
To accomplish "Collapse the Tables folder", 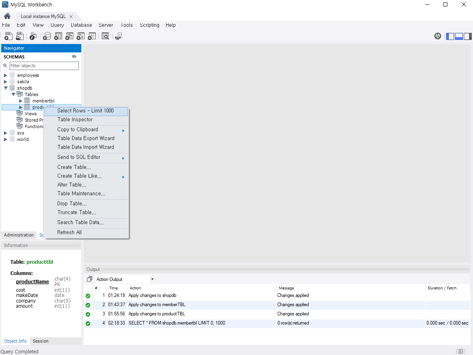I will (x=13, y=94).
